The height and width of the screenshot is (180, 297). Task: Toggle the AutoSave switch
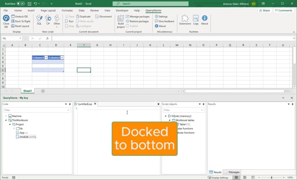tap(20, 4)
